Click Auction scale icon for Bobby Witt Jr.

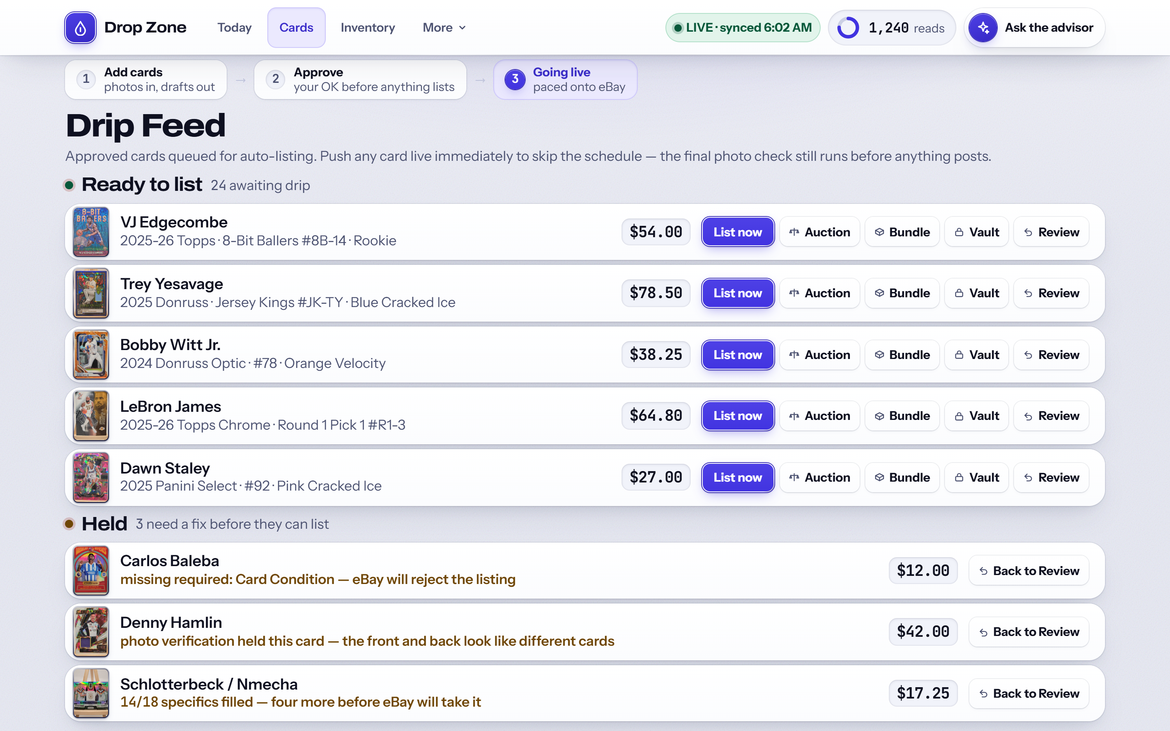tap(794, 355)
